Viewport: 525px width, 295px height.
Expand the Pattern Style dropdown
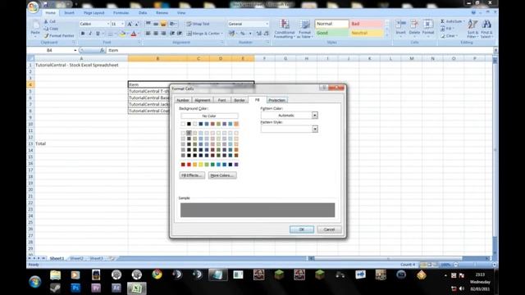(x=315, y=129)
